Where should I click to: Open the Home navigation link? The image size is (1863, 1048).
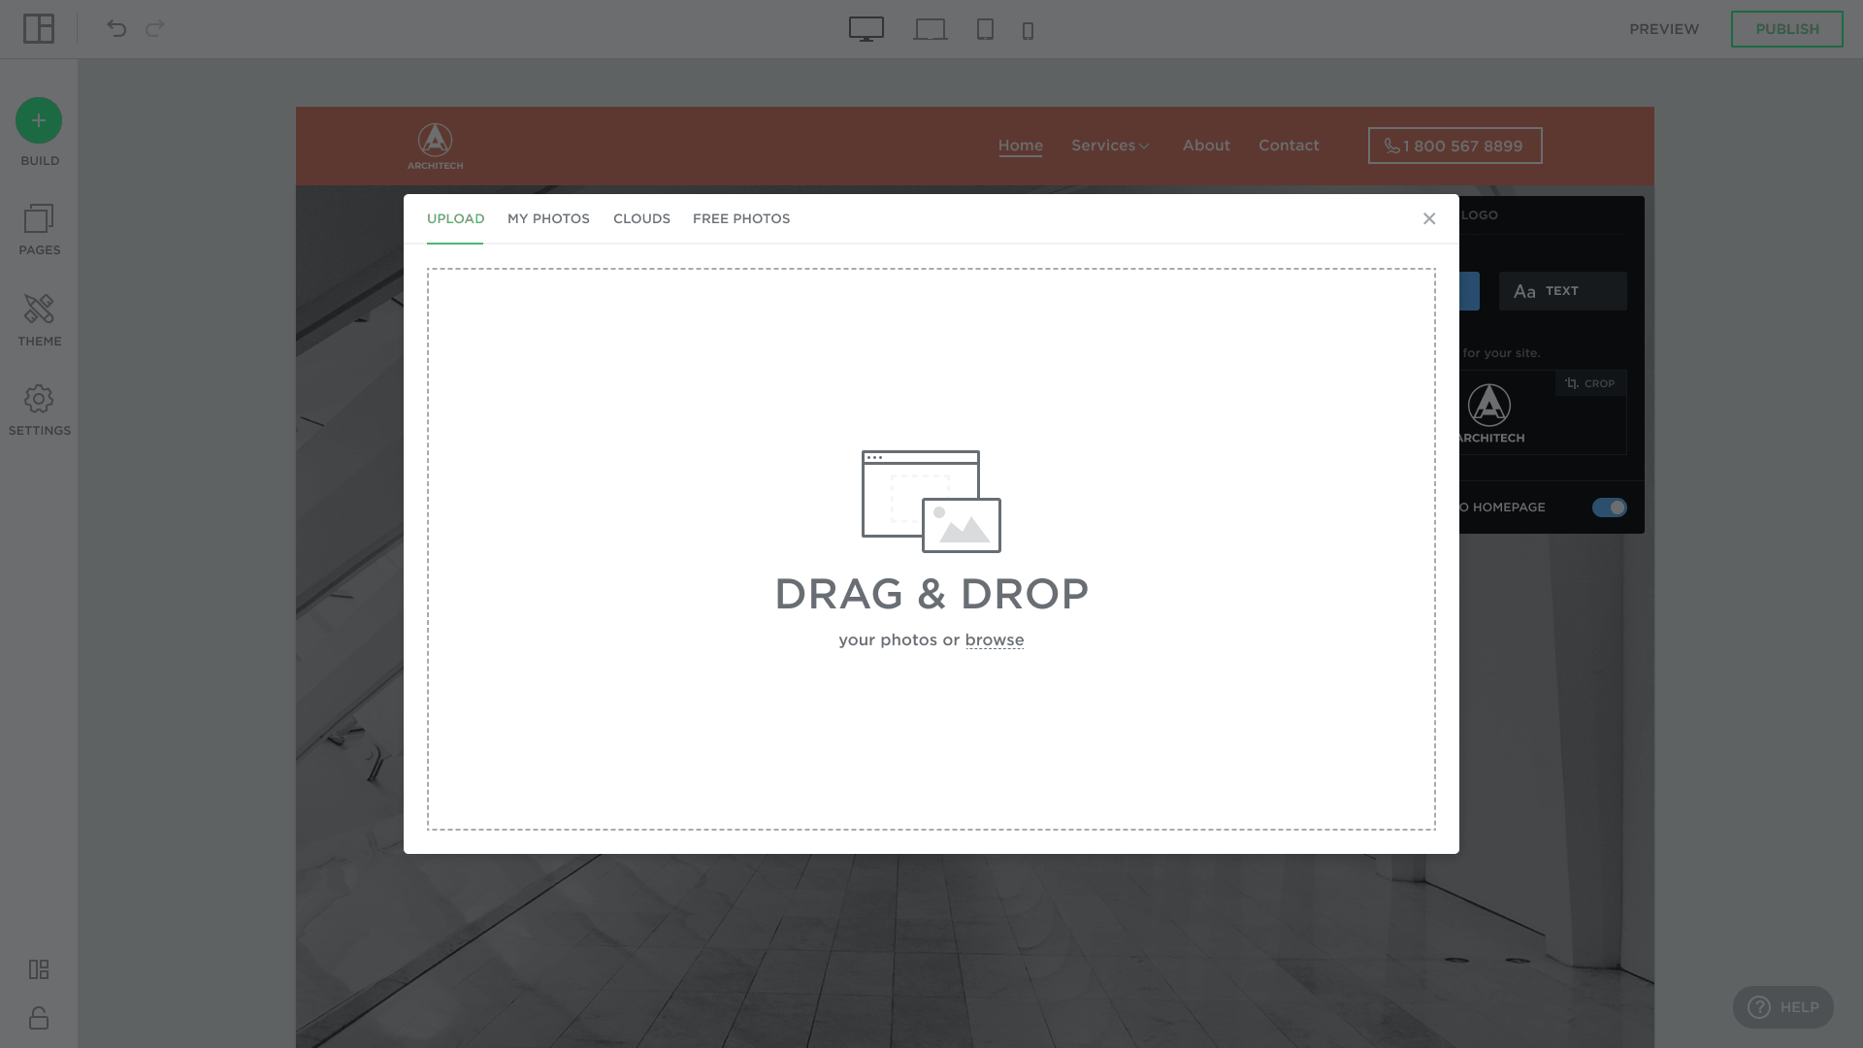point(1021,146)
